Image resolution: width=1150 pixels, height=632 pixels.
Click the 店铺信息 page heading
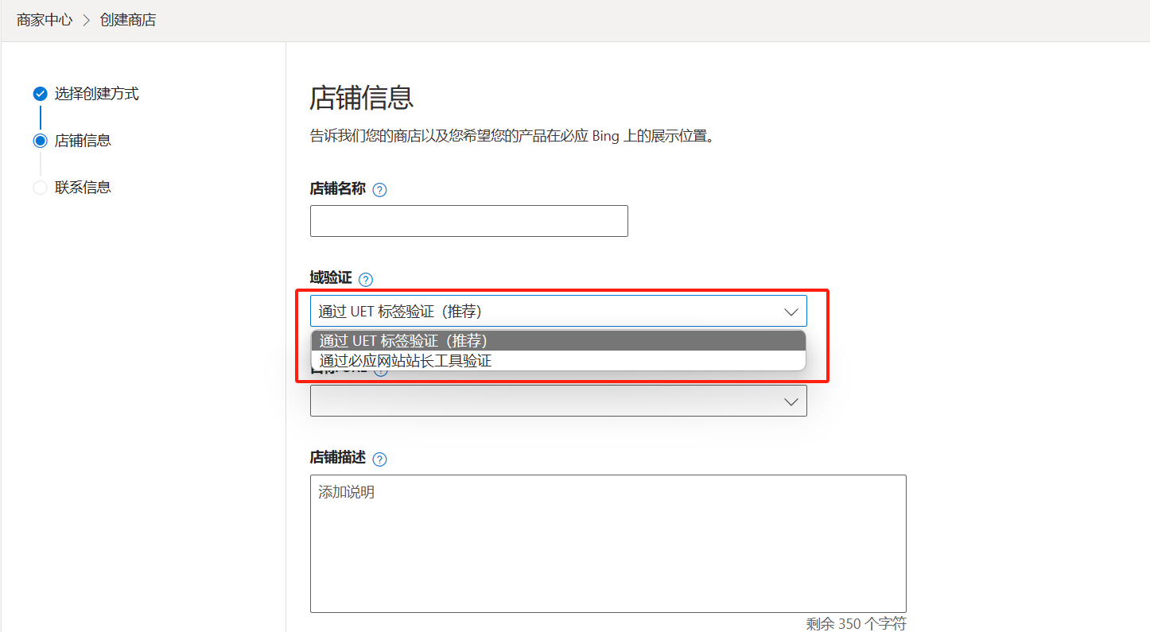click(x=362, y=98)
